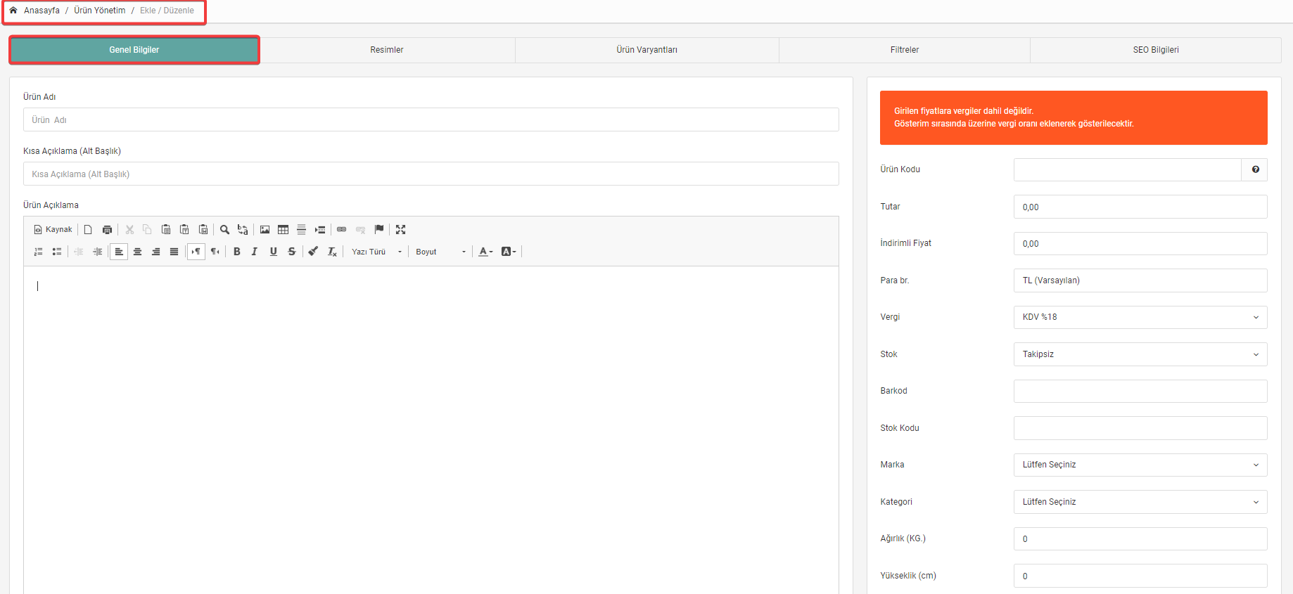
Task: Click the Ürün Adı input field
Action: point(431,120)
